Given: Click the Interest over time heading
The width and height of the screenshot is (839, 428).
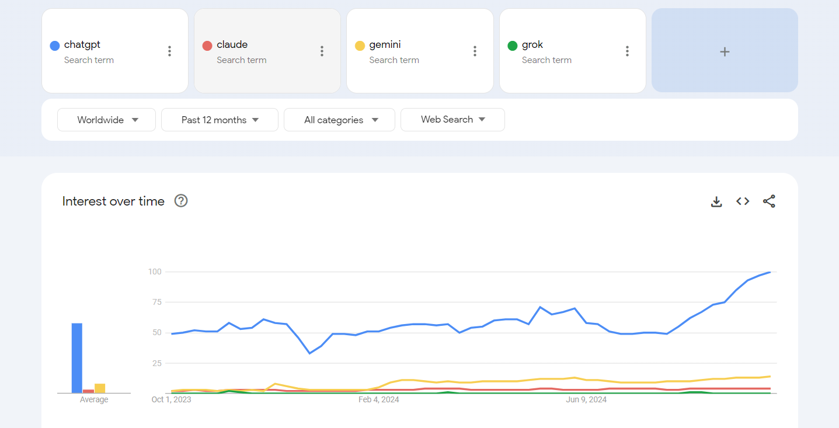Looking at the screenshot, I should 113,201.
